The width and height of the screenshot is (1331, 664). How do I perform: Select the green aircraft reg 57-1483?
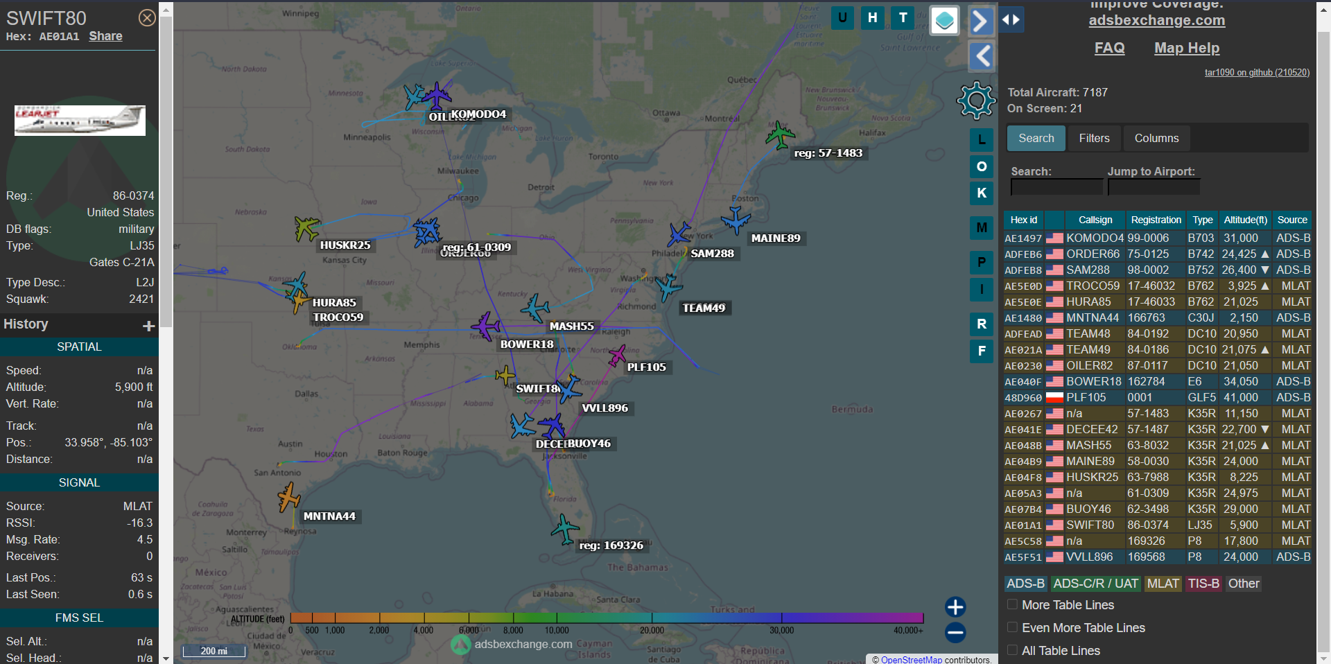pyautogui.click(x=781, y=135)
